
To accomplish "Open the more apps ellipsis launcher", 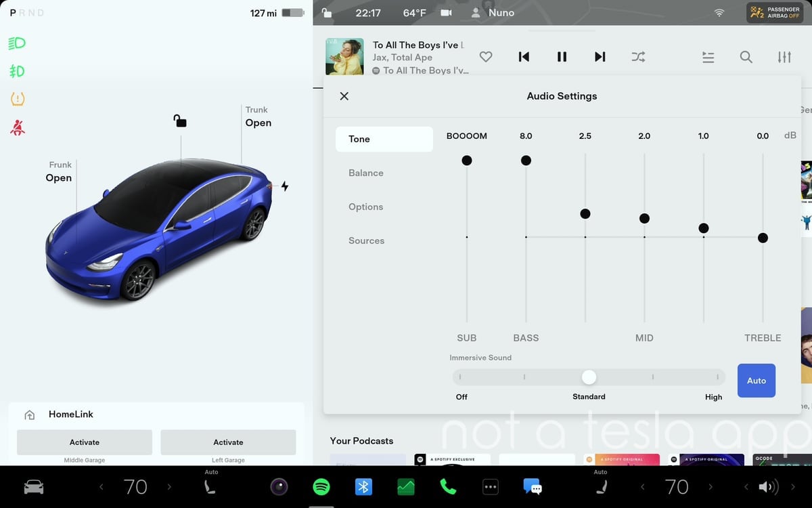I will [490, 486].
